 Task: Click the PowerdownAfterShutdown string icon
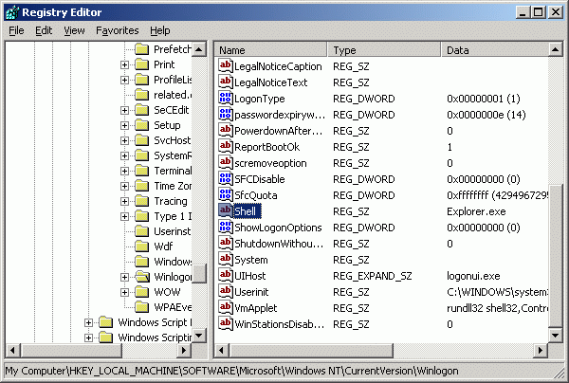coord(226,130)
